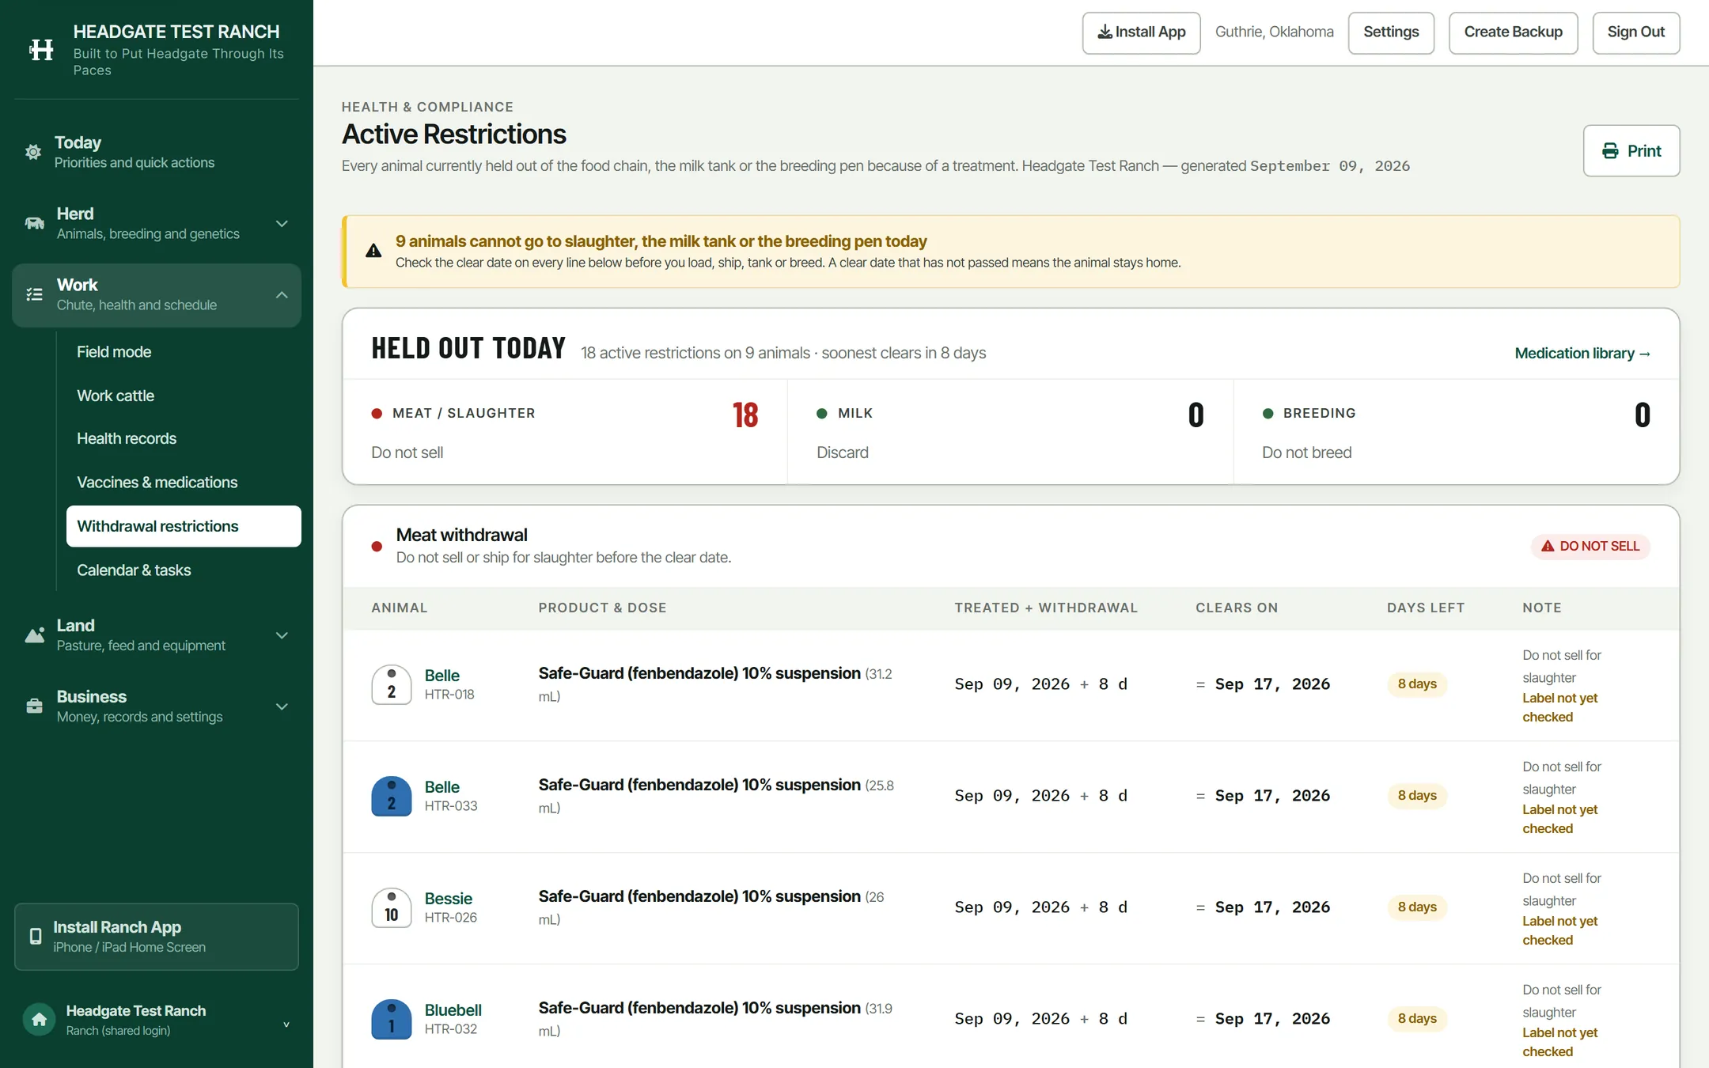Click the Breeding count card

coord(1456,432)
